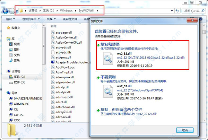The image size is (208, 140).
Task: Click navigation pane scroll down arrow
Action: point(44,120)
